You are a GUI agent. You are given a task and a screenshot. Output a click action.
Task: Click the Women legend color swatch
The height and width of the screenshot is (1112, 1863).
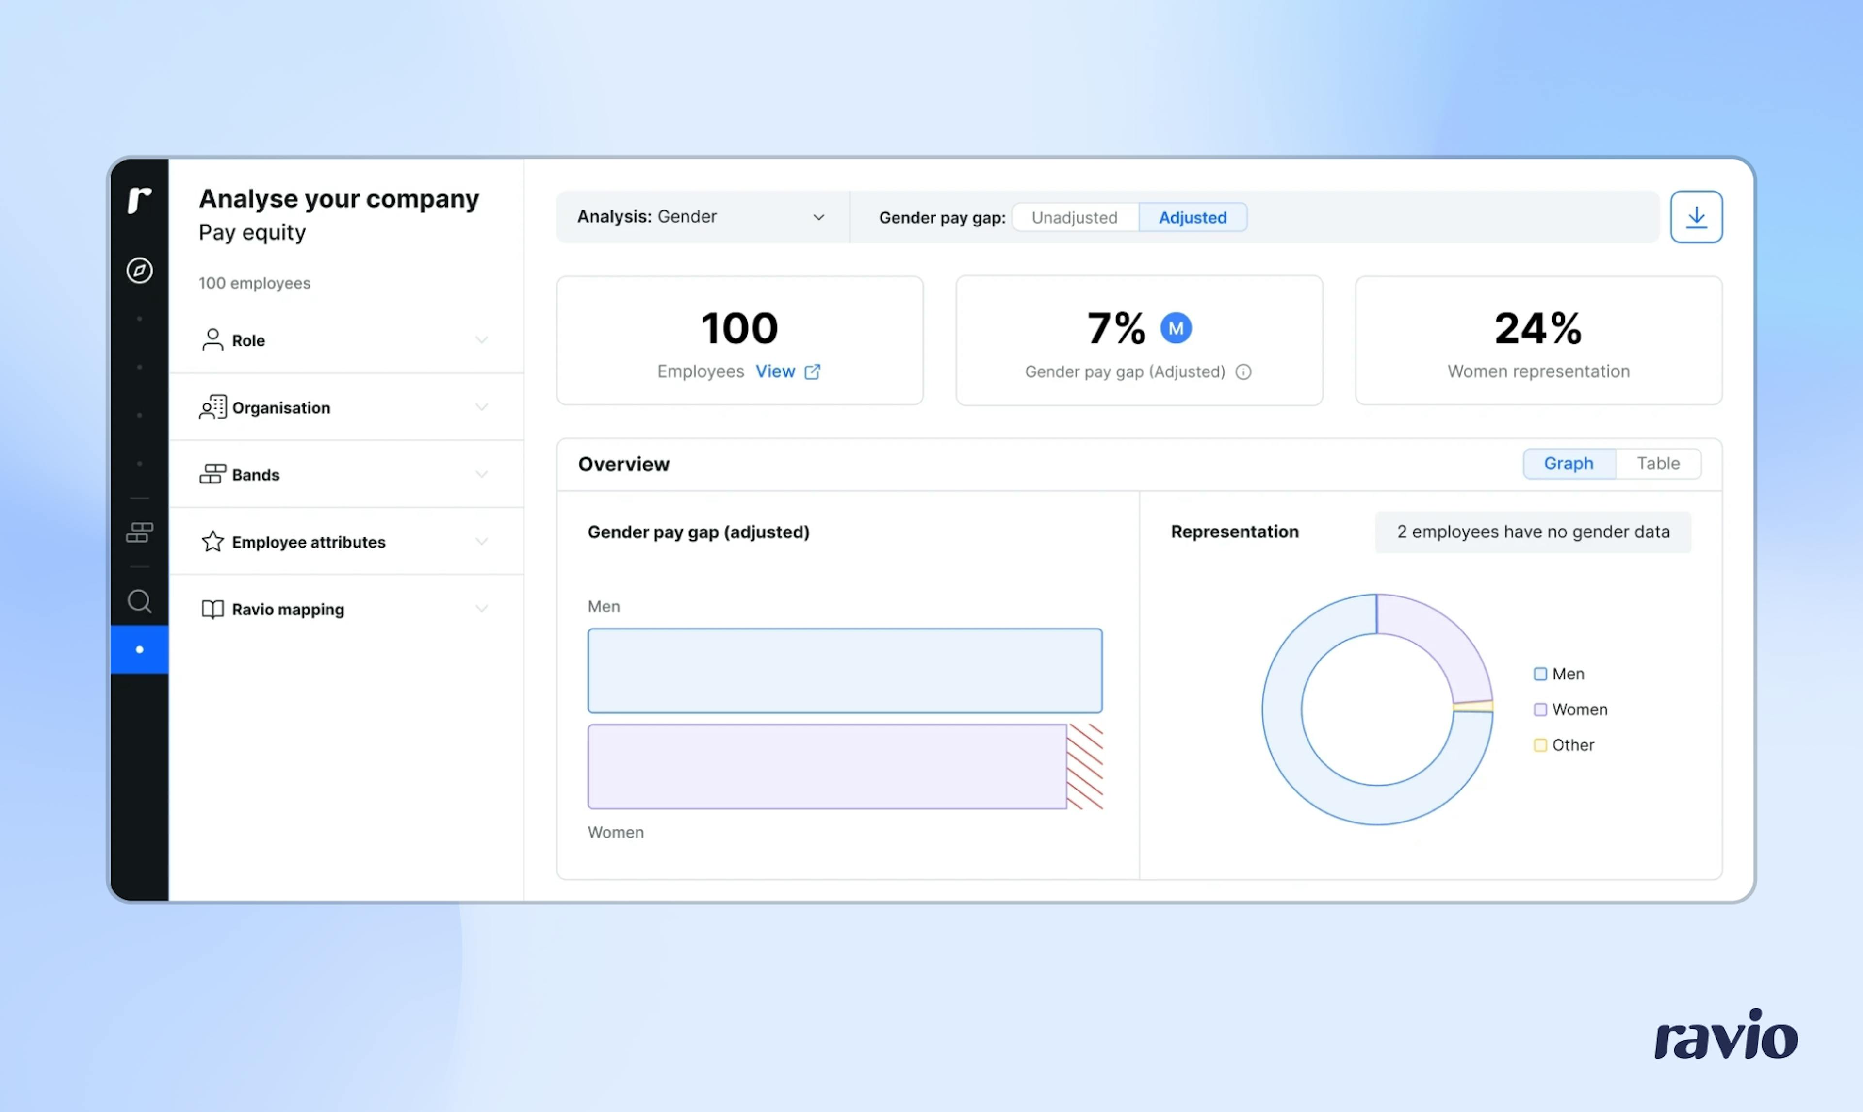(x=1540, y=709)
